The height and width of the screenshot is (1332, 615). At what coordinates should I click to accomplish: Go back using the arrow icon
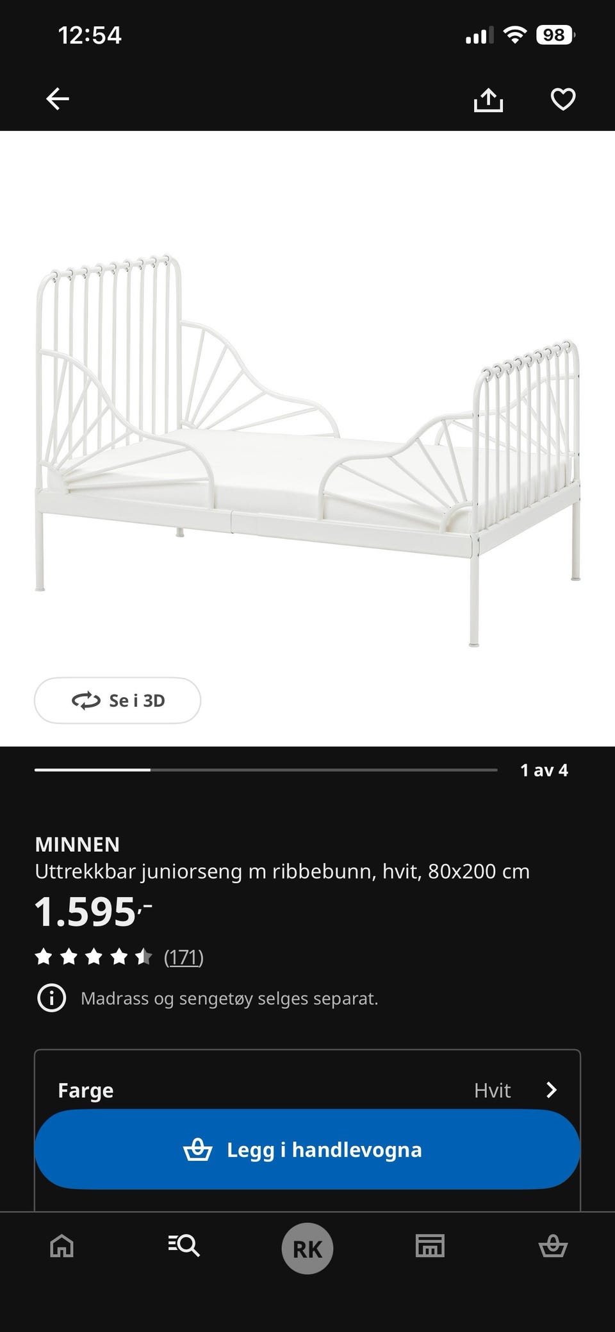58,99
